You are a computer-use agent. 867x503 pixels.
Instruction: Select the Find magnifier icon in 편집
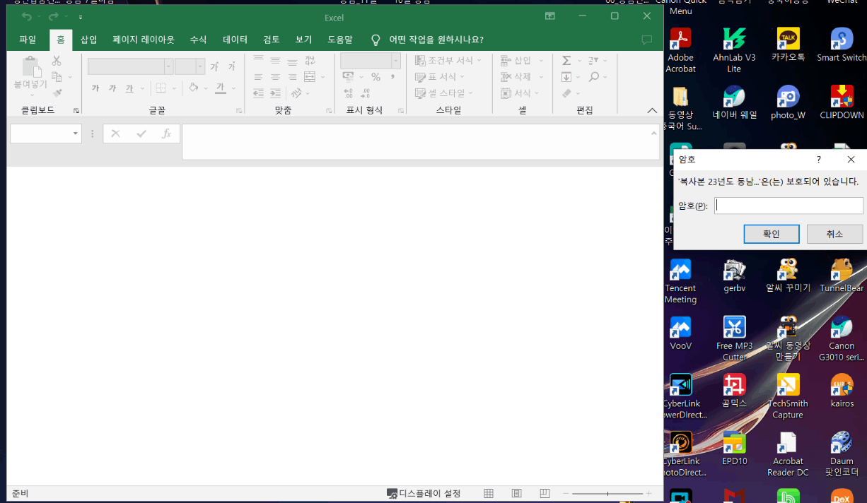point(593,78)
